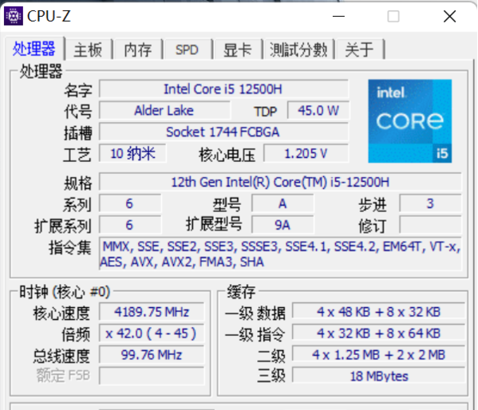Viewport: 478px width, 410px height.
Task: Open the SPD tab
Action: 187,49
